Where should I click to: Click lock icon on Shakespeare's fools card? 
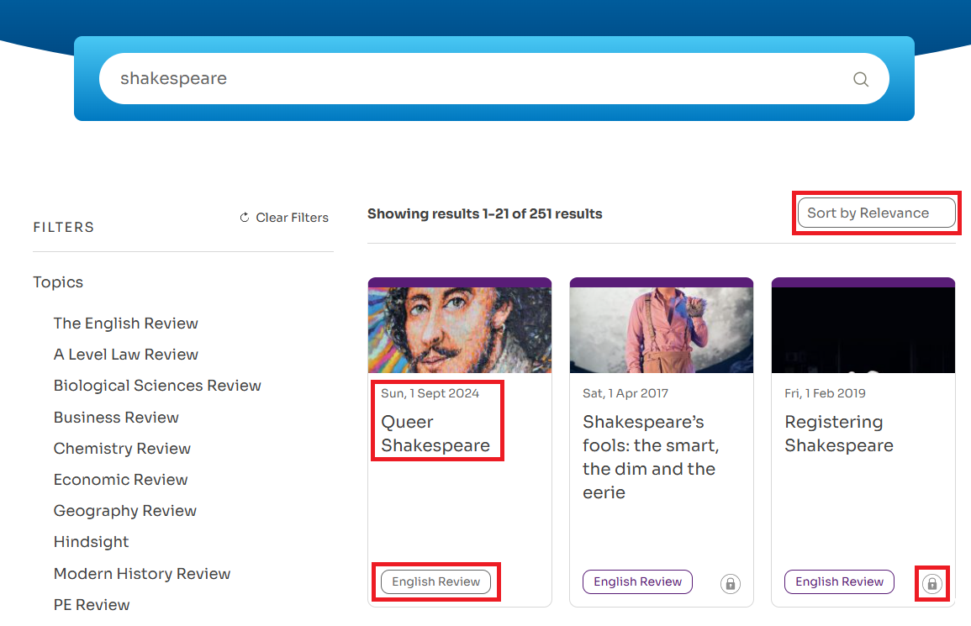pos(730,583)
